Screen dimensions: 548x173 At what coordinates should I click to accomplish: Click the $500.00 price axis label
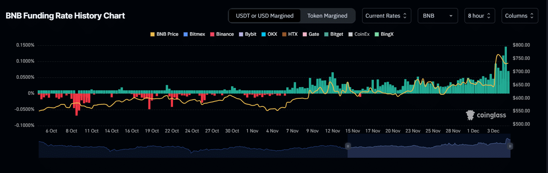[521, 124]
